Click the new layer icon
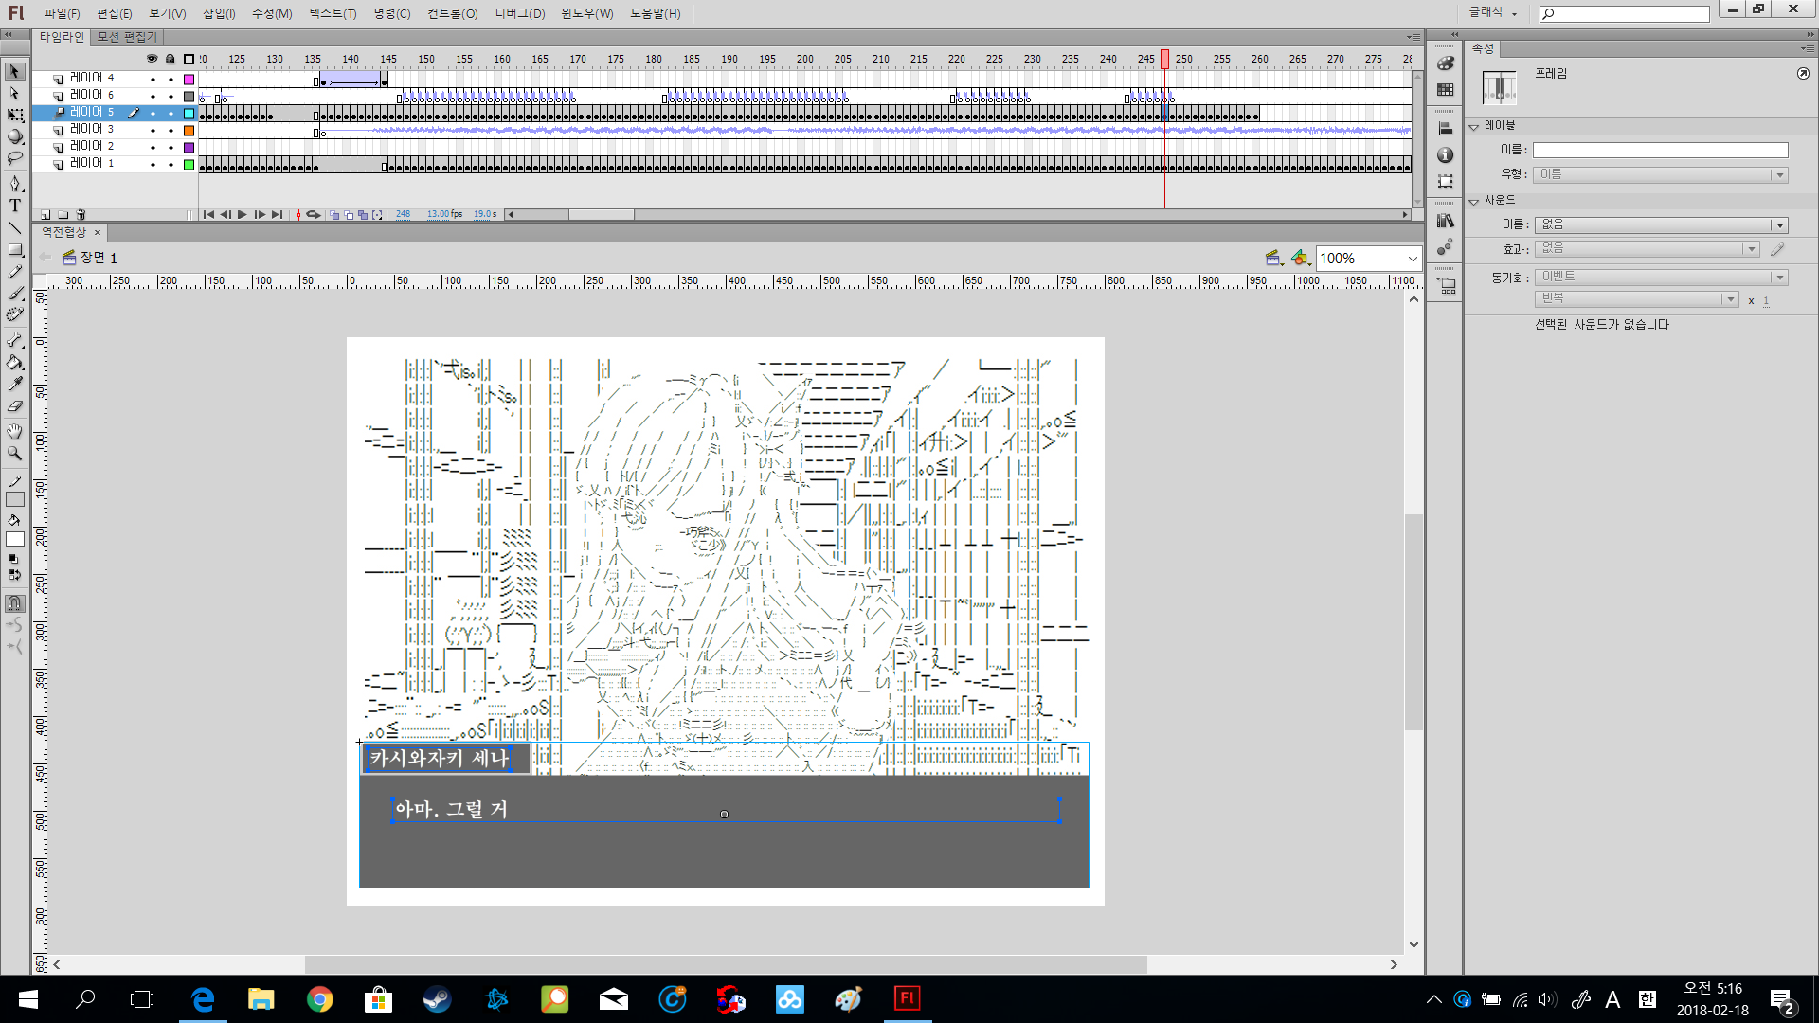The image size is (1819, 1023). (45, 215)
